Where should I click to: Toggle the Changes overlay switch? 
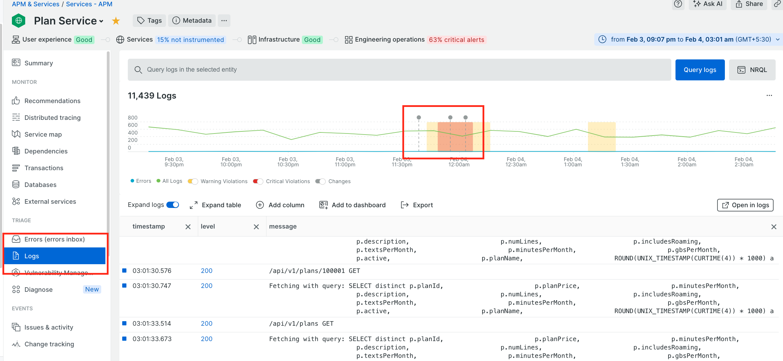tap(320, 181)
